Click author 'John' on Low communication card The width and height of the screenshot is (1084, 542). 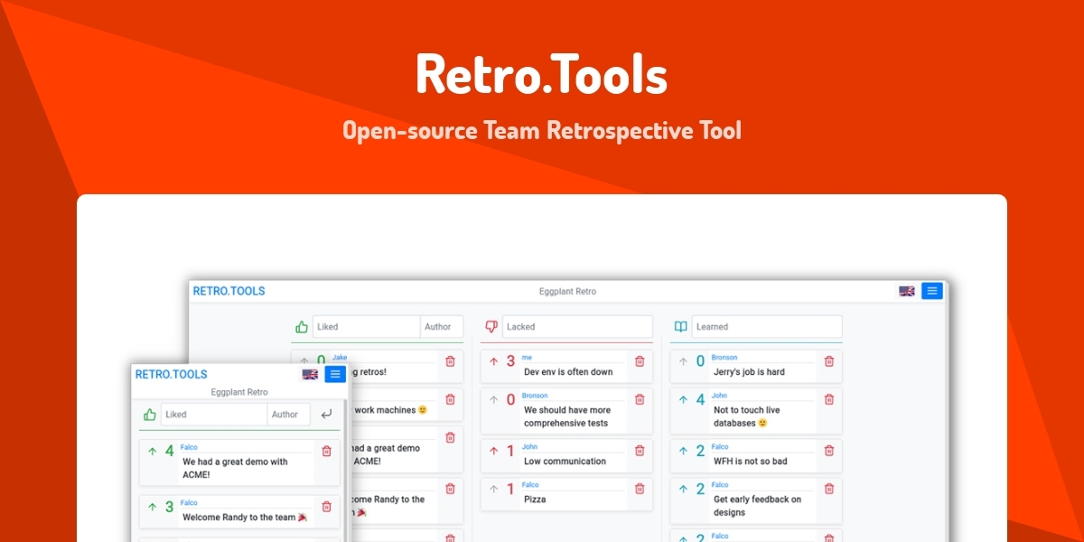point(530,447)
